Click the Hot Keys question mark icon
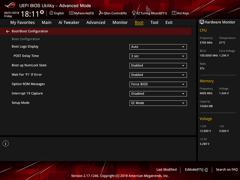 [x=174, y=13]
